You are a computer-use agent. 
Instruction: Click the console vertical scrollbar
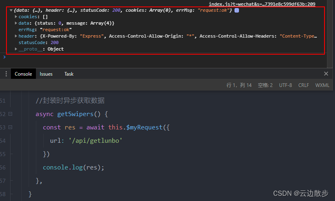pyautogui.click(x=330, y=34)
